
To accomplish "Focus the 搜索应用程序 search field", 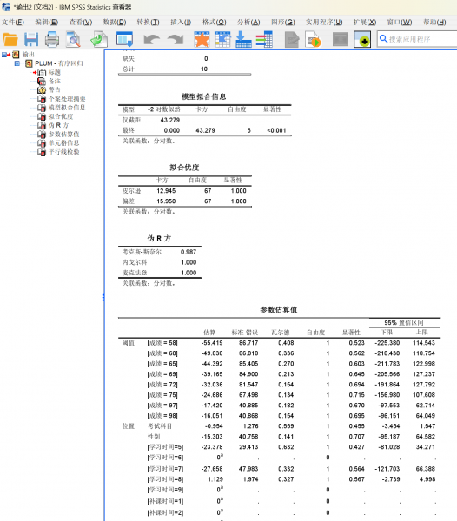I will 419,39.
